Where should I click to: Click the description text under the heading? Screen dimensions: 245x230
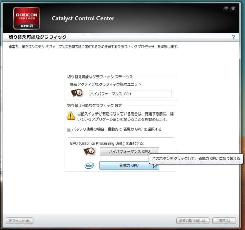click(94, 47)
